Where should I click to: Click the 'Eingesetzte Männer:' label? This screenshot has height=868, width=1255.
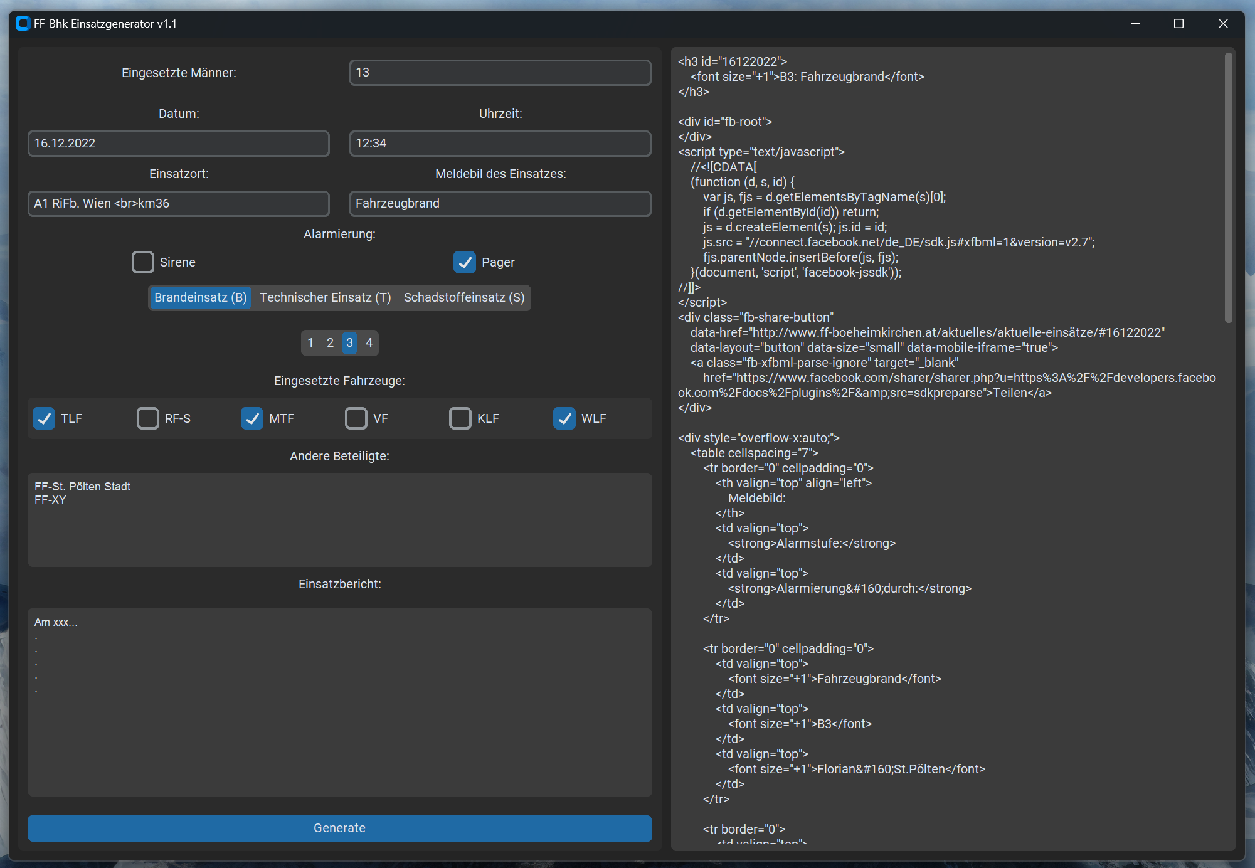[179, 73]
